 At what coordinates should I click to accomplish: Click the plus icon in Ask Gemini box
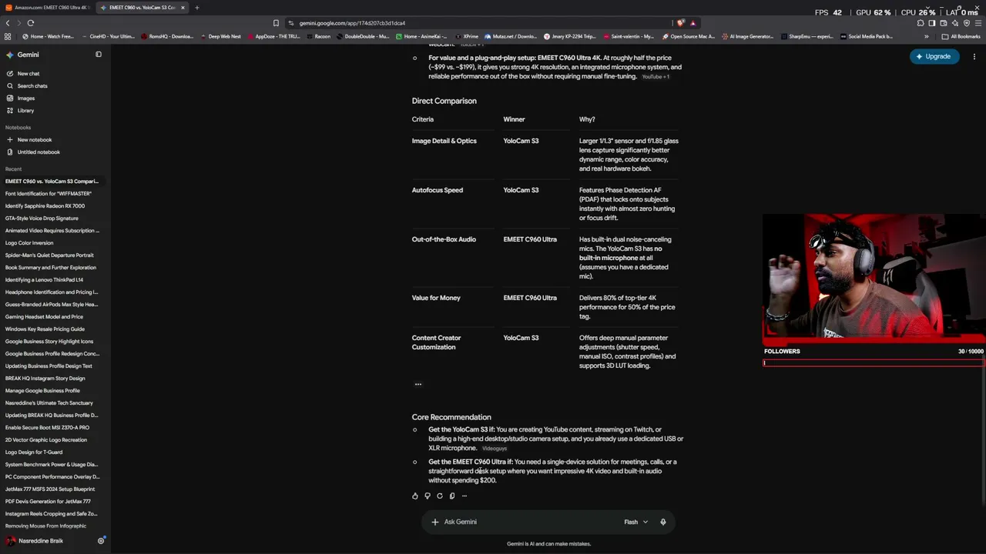coord(435,522)
